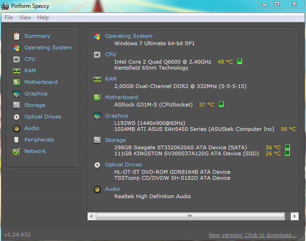Click the Seagate drive temperature indicator icon
This screenshot has height=241, width=306.
(288, 147)
